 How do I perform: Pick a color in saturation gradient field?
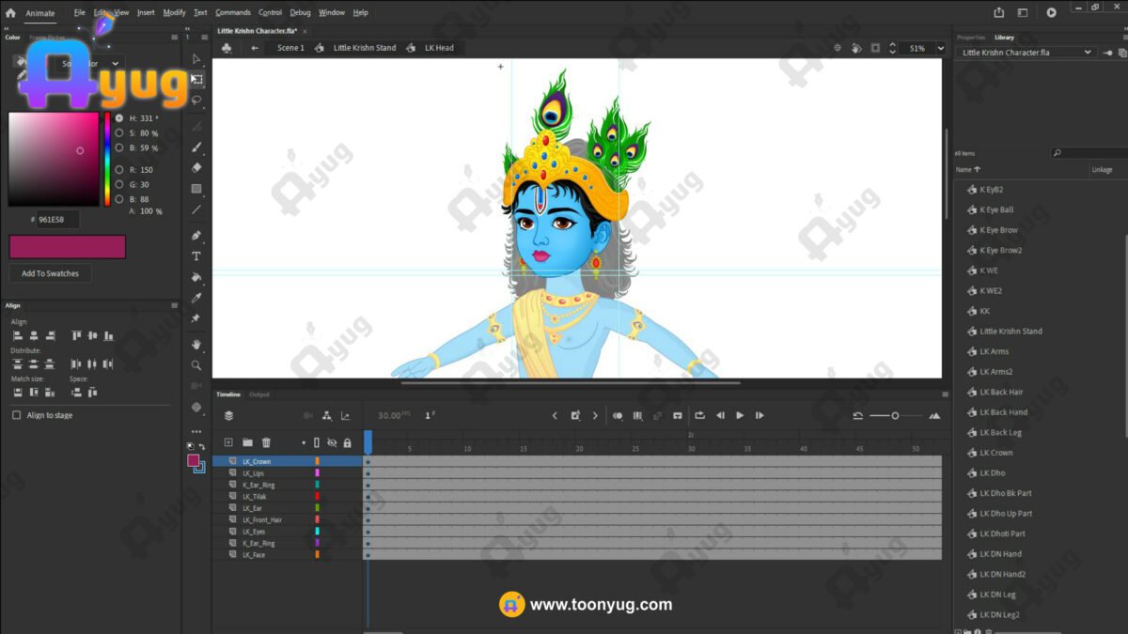point(54,159)
